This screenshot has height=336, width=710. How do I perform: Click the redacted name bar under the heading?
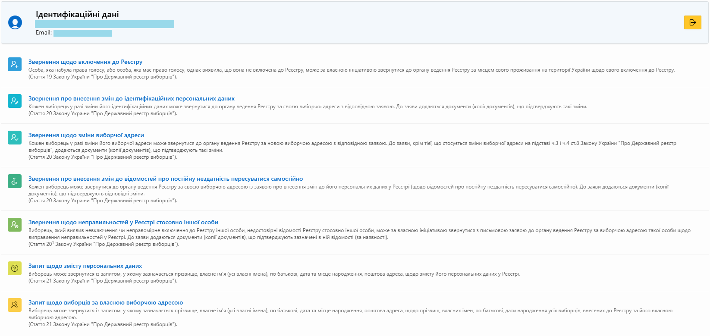[x=104, y=24]
